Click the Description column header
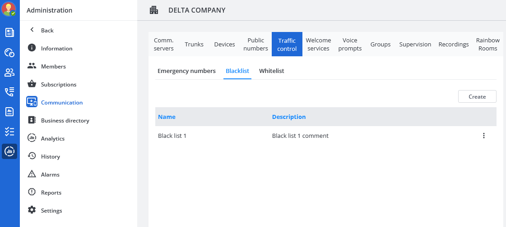 tap(289, 117)
